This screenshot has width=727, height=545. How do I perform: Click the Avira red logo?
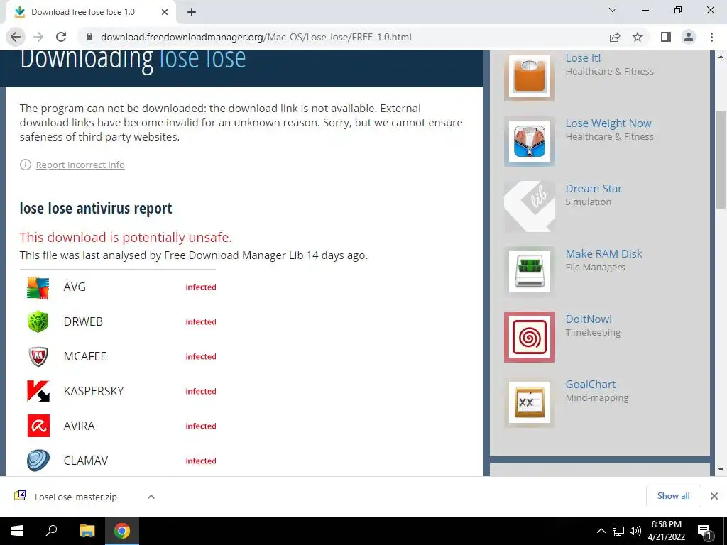pyautogui.click(x=38, y=426)
